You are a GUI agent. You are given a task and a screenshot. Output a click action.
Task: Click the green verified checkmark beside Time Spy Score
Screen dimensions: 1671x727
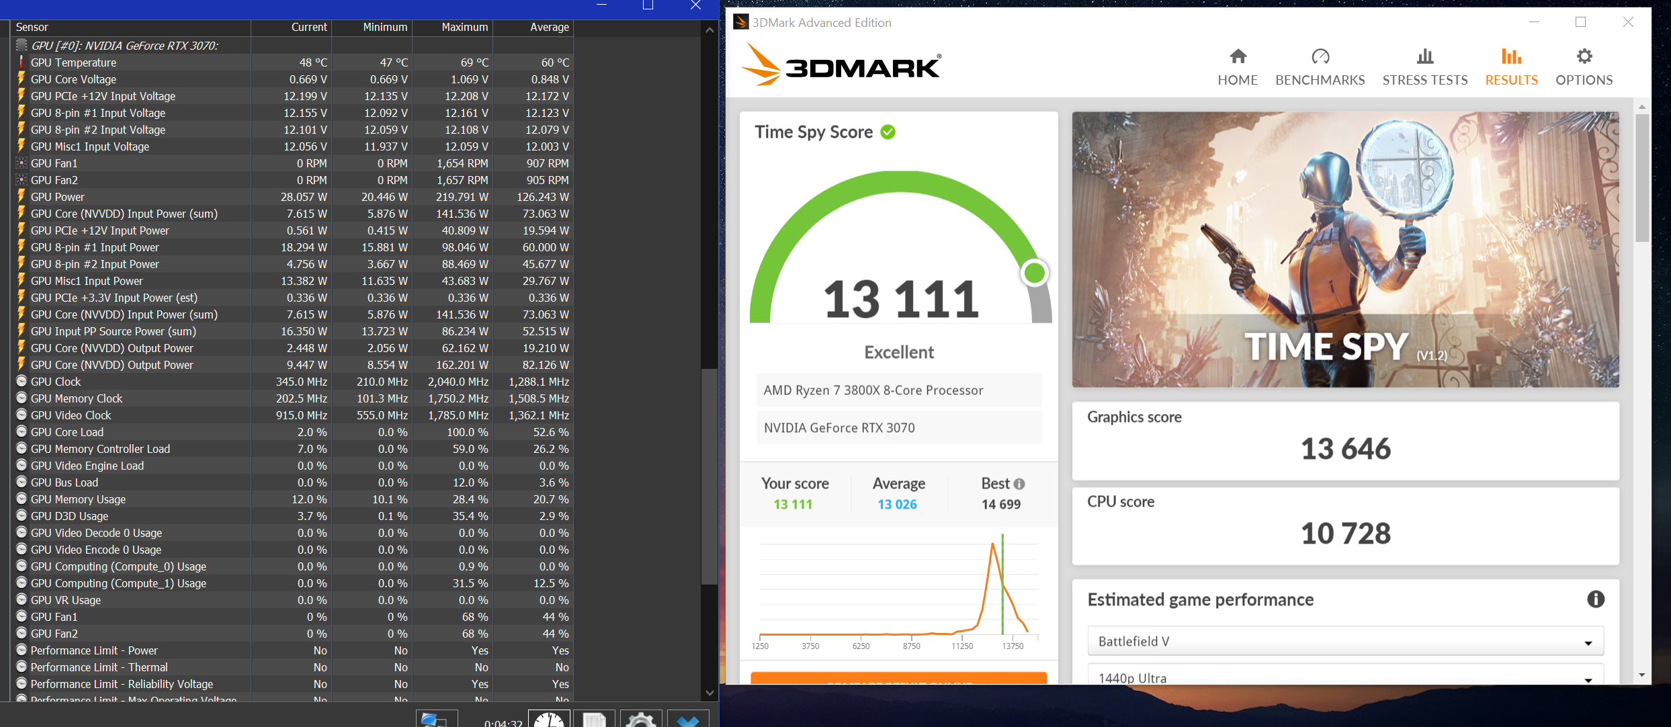coord(888,132)
